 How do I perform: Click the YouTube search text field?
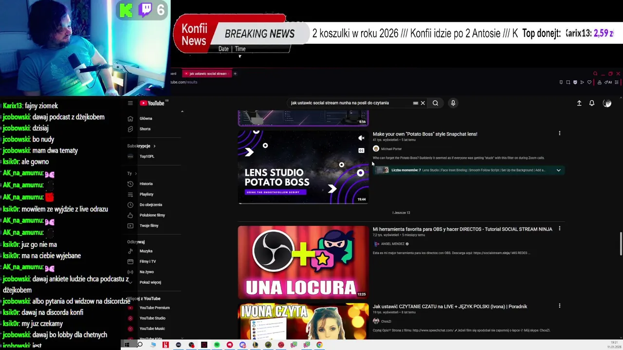tap(350, 103)
